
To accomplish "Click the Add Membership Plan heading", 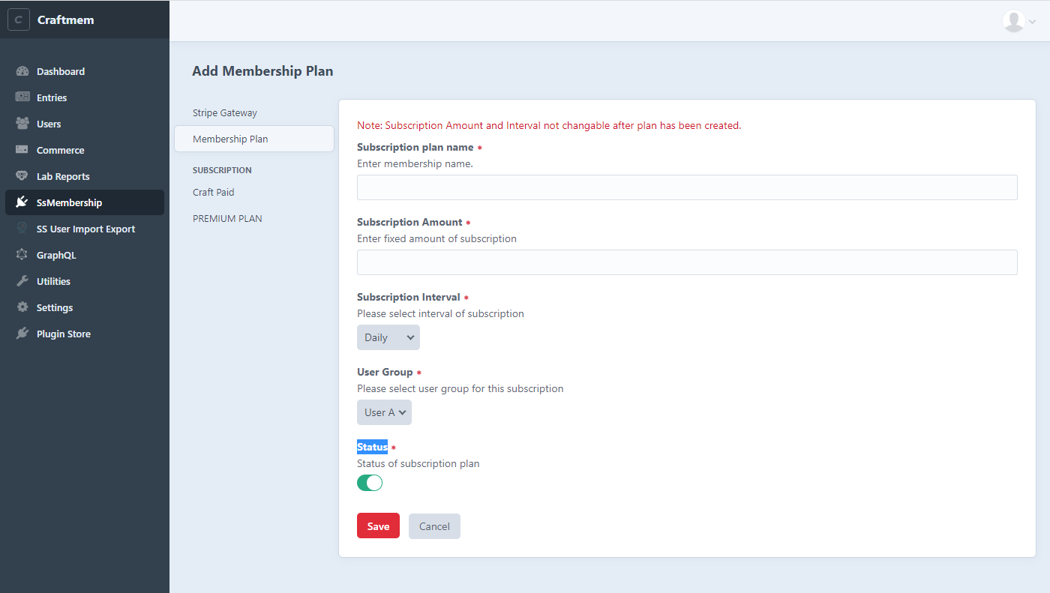I will (262, 71).
